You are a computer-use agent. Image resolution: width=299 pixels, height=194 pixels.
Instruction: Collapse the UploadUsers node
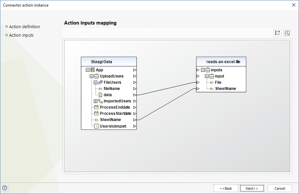92,76
